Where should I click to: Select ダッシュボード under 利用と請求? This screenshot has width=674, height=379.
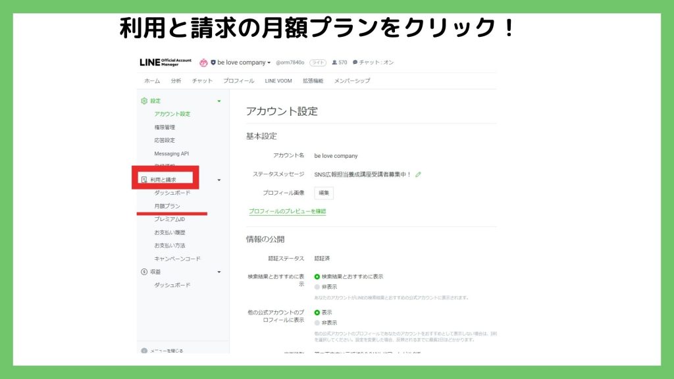click(x=172, y=193)
